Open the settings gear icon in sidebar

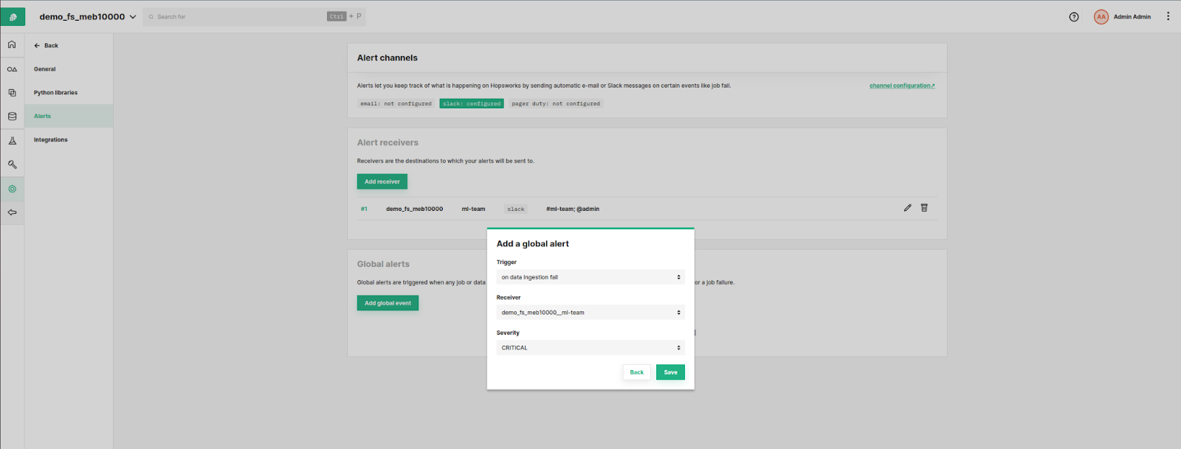12,189
